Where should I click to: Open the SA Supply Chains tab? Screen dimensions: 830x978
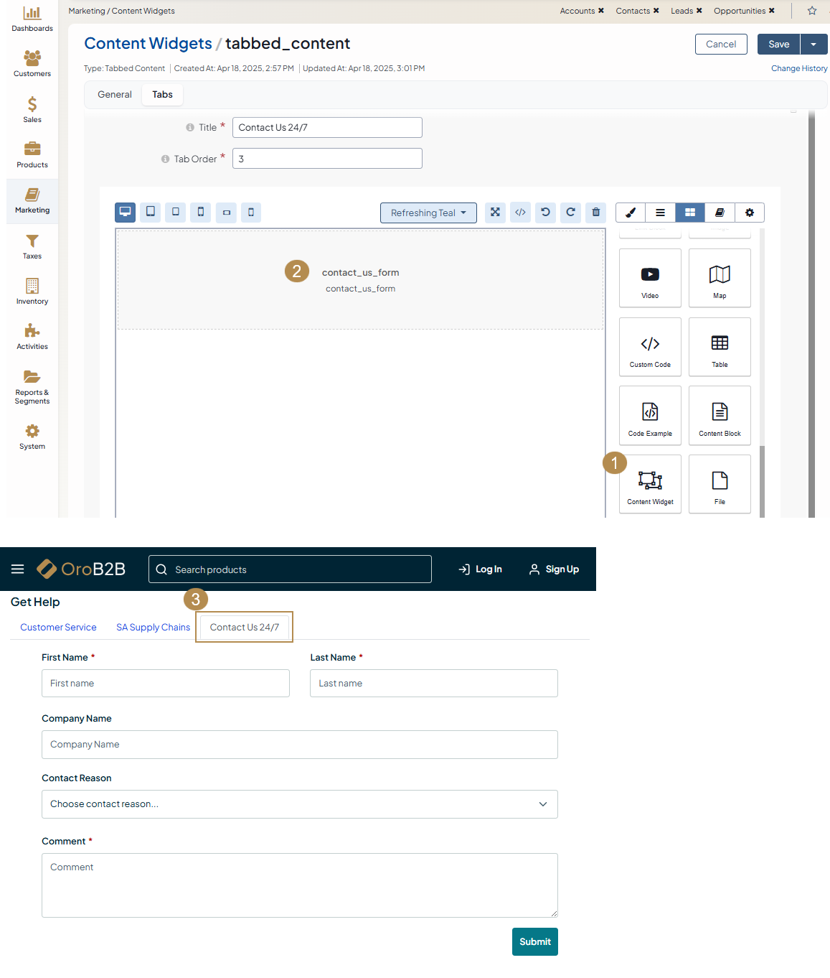(153, 628)
